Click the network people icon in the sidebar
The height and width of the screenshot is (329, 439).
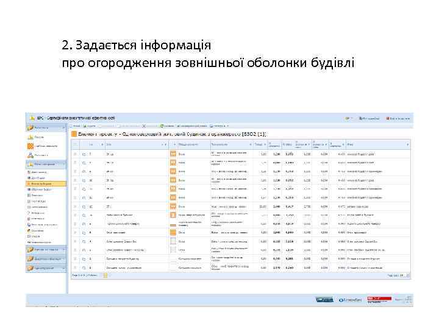pos(30,155)
